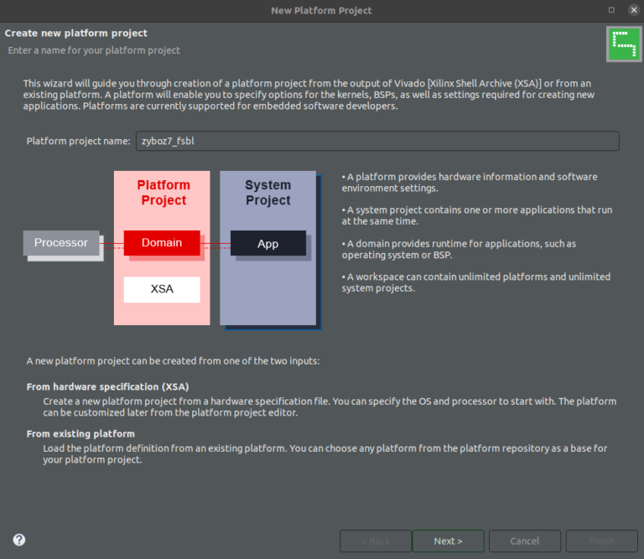The width and height of the screenshot is (644, 559).
Task: Click the gray Processor box in diagram
Action: click(60, 242)
